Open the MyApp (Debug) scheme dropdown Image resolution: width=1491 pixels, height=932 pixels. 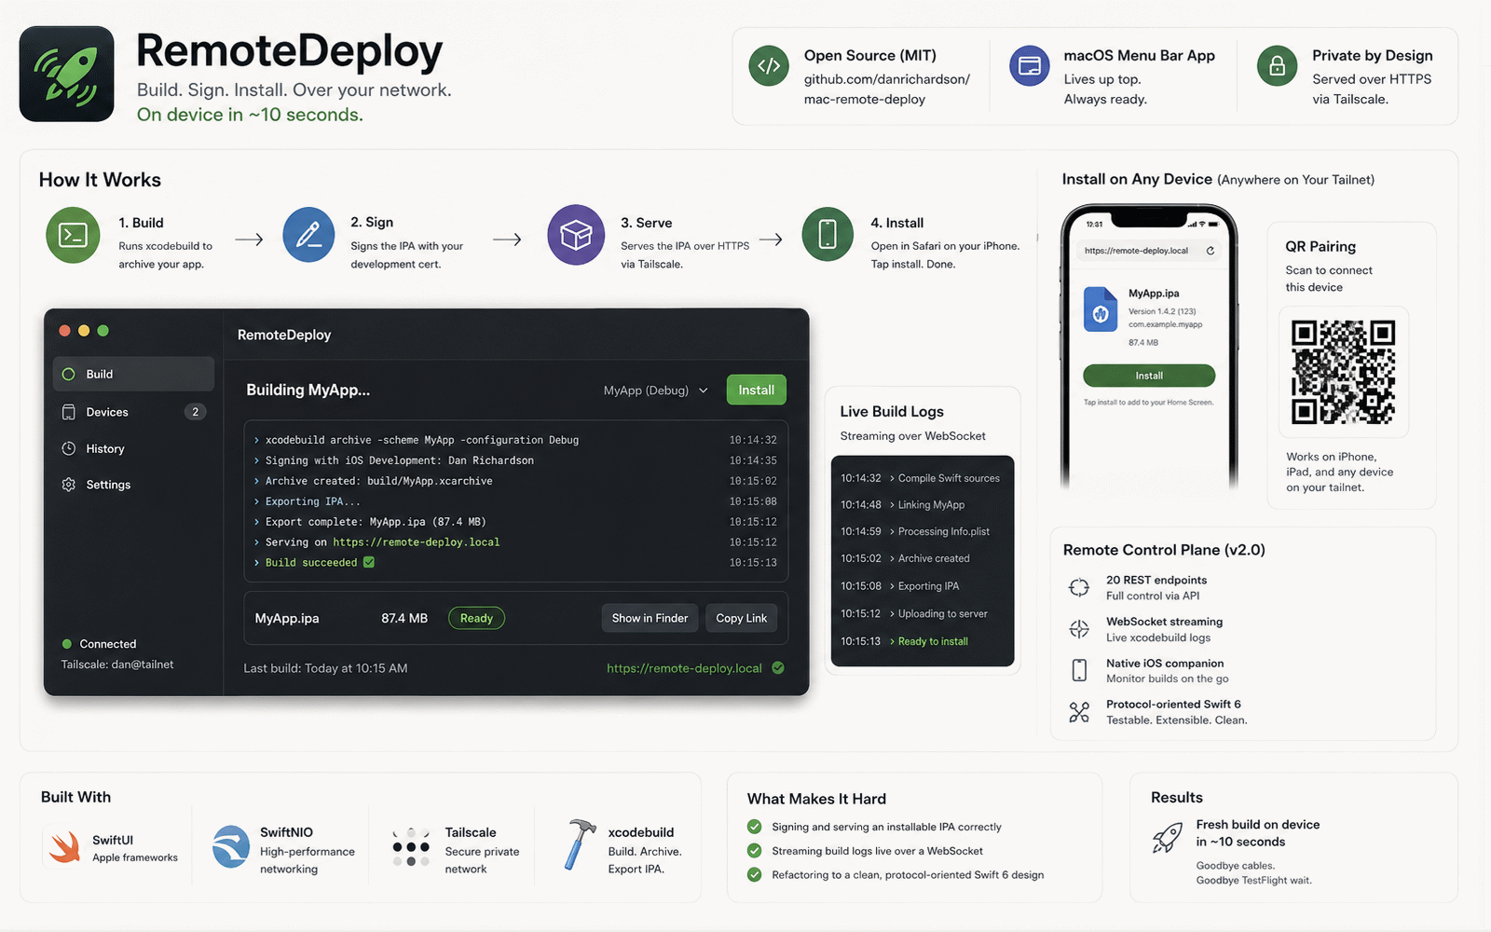[x=656, y=391]
